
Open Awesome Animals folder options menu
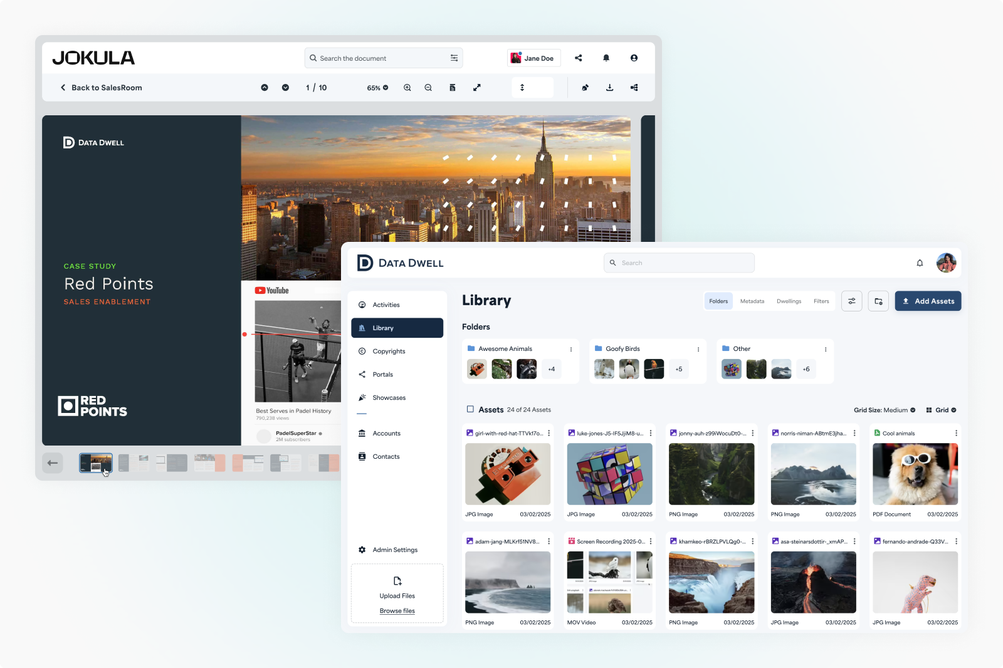click(x=571, y=350)
